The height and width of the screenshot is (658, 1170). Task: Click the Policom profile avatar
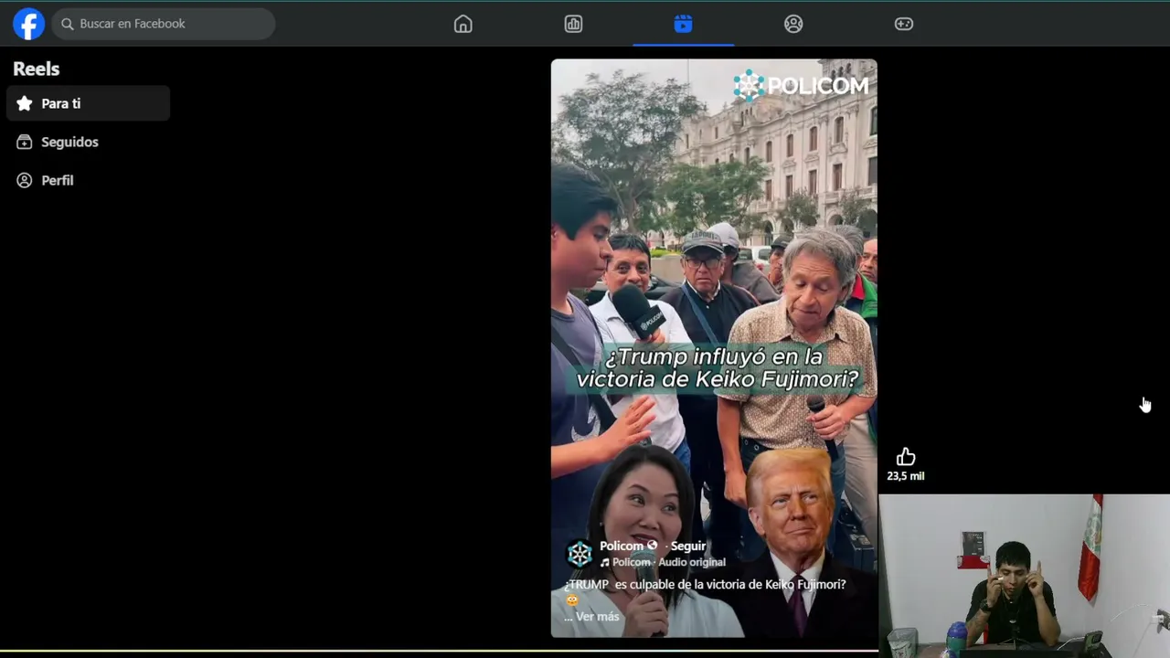point(580,554)
